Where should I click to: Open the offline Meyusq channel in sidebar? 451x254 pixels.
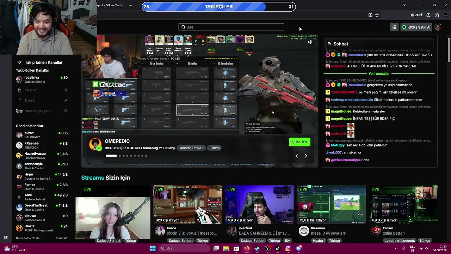(x=42, y=90)
